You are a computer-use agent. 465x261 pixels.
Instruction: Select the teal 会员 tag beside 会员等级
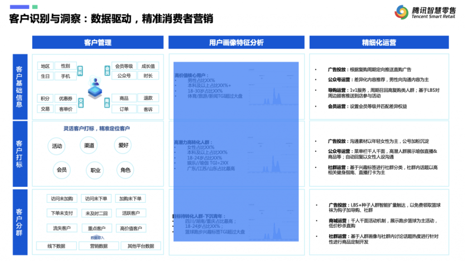point(107,70)
